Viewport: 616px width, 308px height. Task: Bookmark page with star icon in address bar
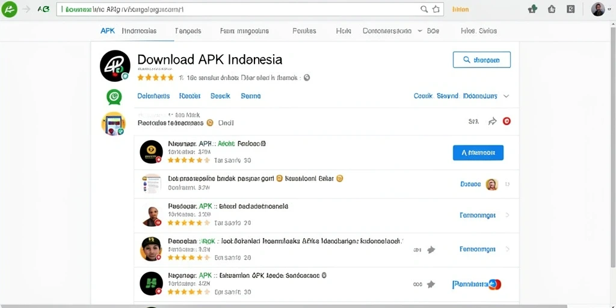coord(436,10)
